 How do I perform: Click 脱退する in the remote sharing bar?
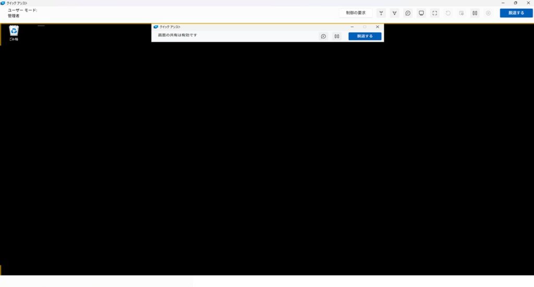click(365, 36)
